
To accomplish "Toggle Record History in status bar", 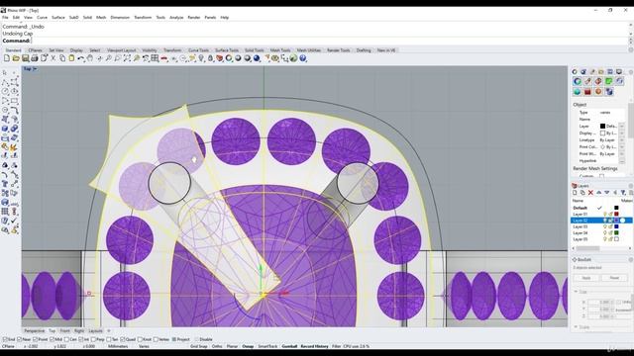I will (315, 346).
